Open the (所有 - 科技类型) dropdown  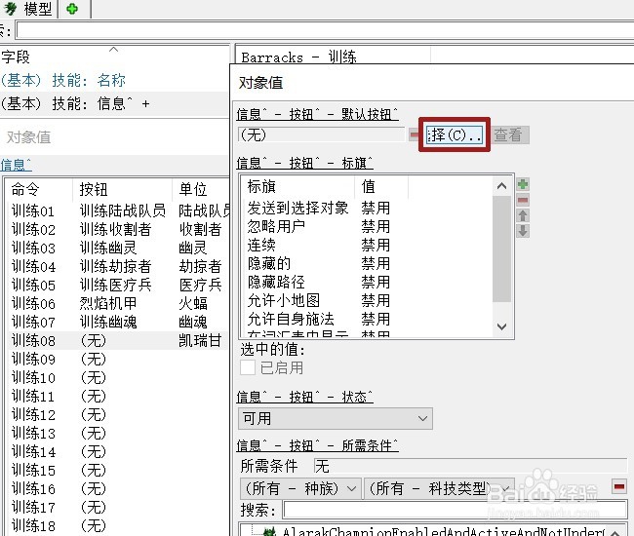point(439,489)
